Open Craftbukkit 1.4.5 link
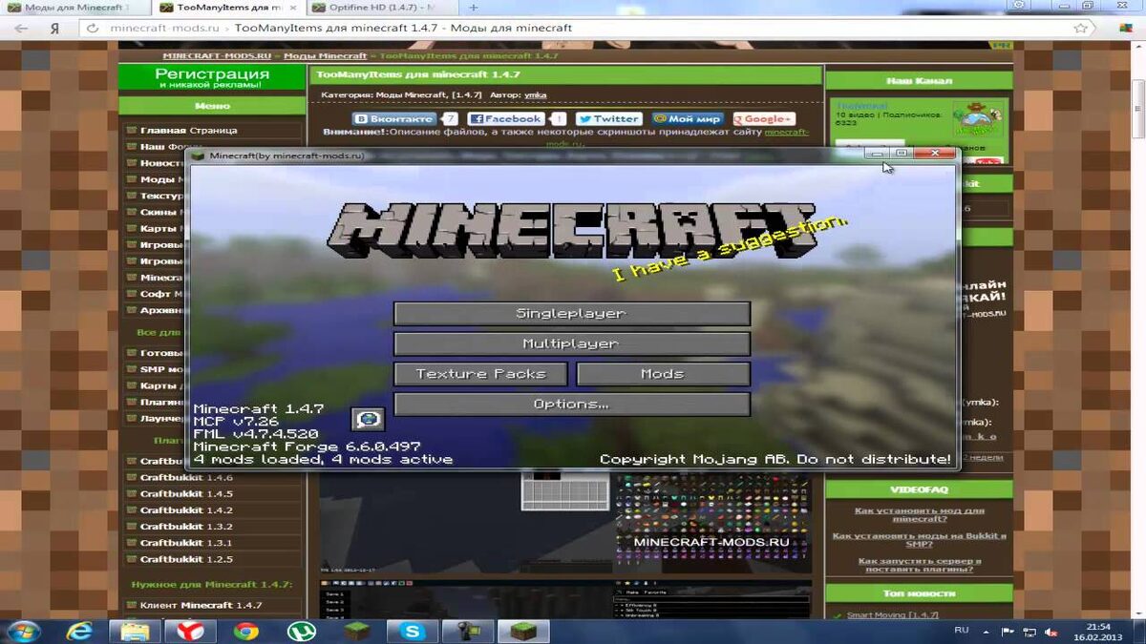 (186, 494)
